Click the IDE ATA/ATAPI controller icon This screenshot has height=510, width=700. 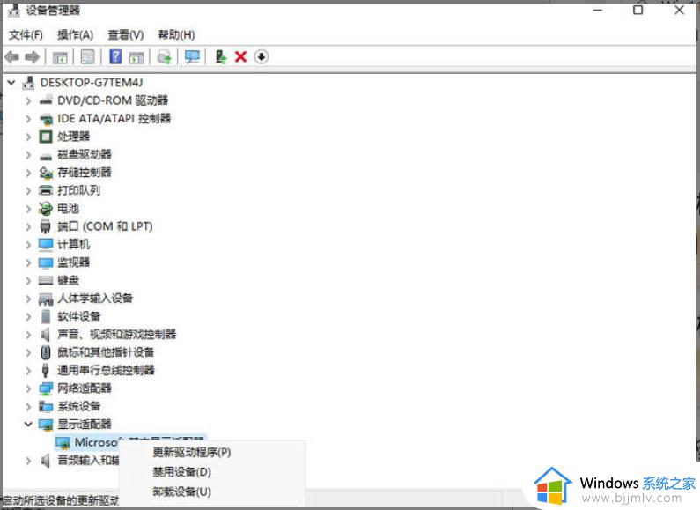[x=46, y=118]
